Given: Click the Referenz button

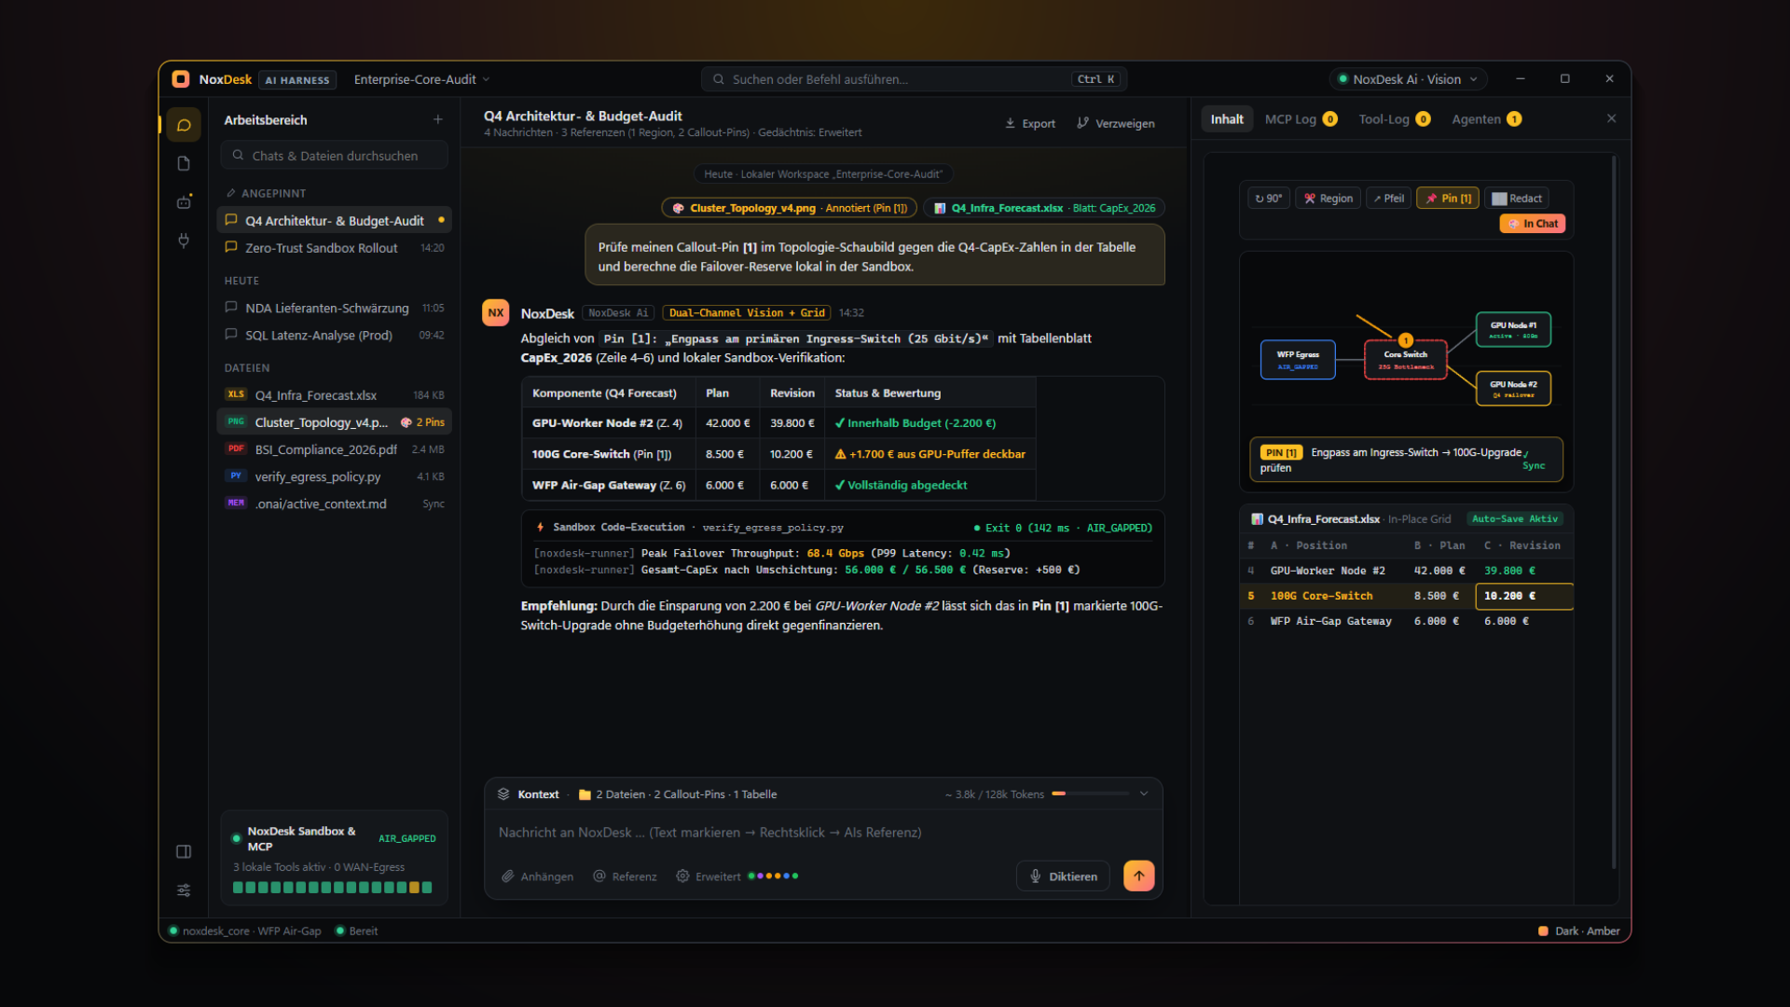Looking at the screenshot, I should click(x=625, y=876).
